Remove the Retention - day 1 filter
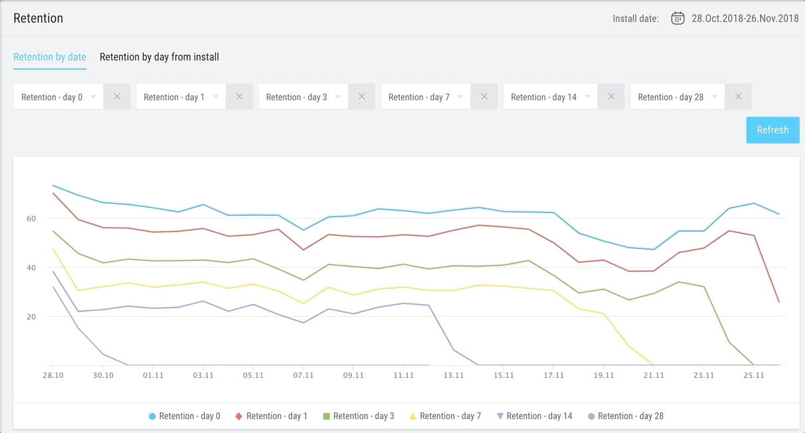Screen dimensions: 805x433 click(x=240, y=97)
